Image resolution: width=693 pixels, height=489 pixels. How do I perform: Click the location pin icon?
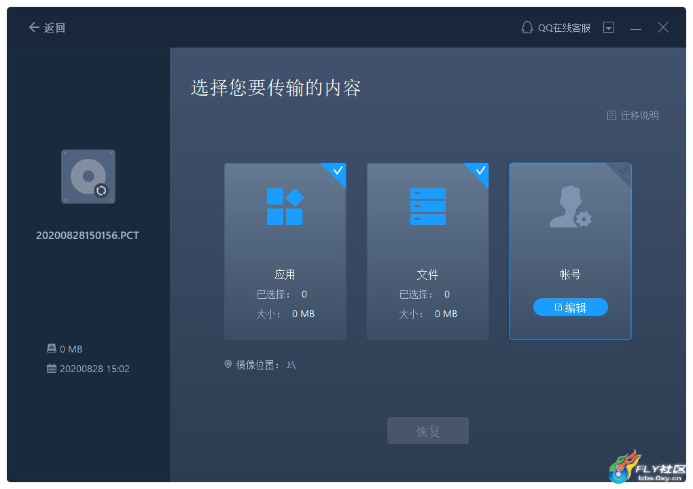[228, 365]
